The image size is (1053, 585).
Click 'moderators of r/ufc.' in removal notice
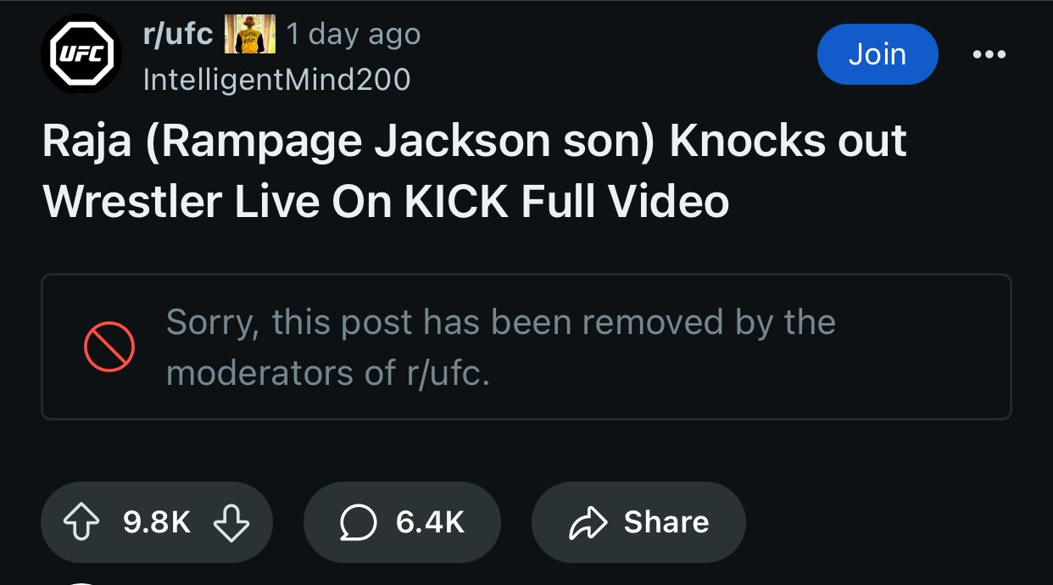[x=328, y=373]
